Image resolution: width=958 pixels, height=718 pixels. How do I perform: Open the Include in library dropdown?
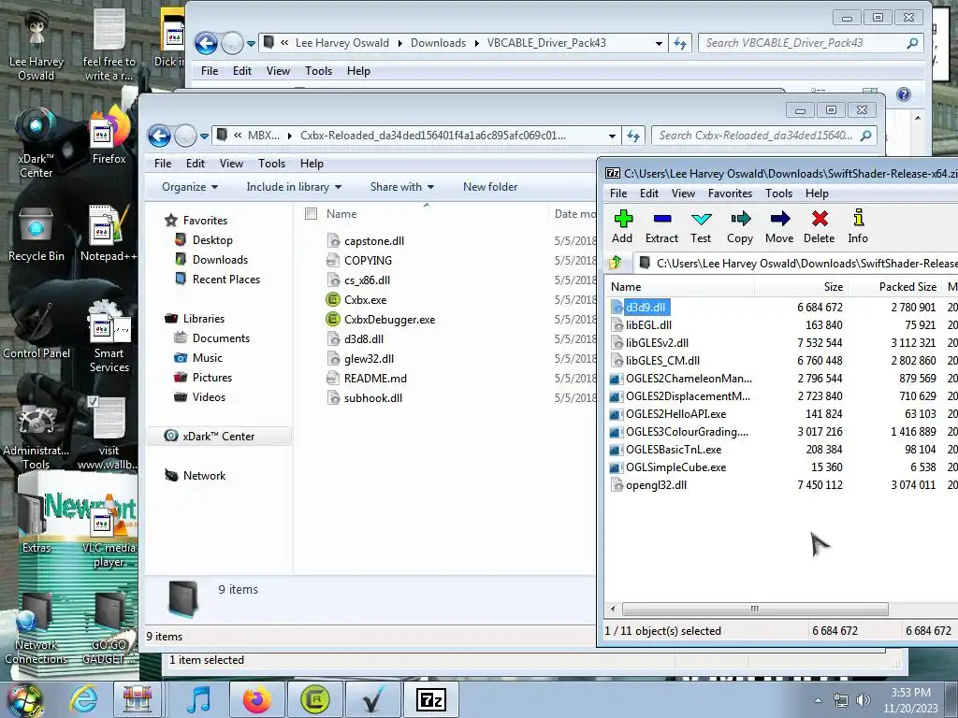(x=294, y=187)
